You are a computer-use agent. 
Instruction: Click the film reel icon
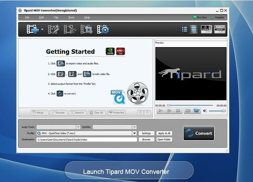pos(138,93)
